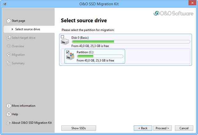The image size is (198, 135).
Task: Click the Disk 0 hard drive icon
Action: (65, 41)
